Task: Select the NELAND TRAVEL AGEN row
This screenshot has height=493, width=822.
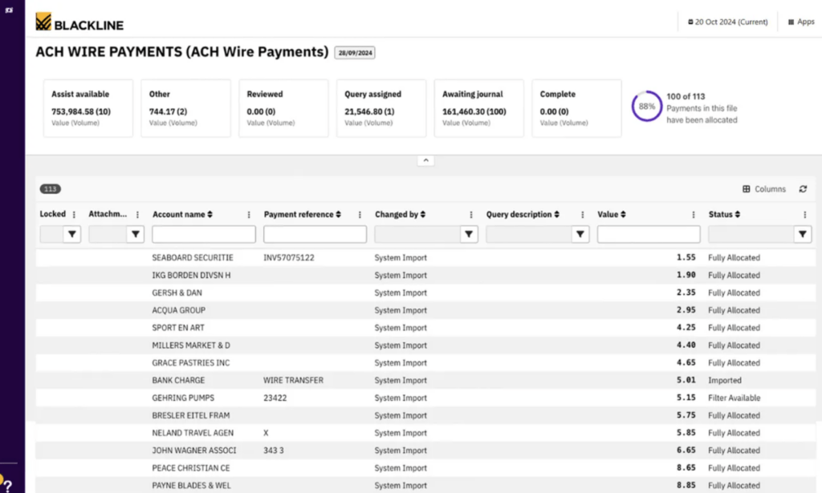Action: [425, 433]
